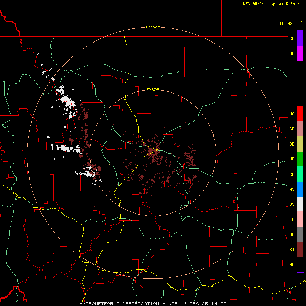Click the KTFX station identifier

[175, 304]
